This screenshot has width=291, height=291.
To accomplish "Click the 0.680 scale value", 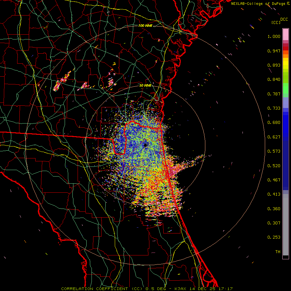I will (274, 123).
